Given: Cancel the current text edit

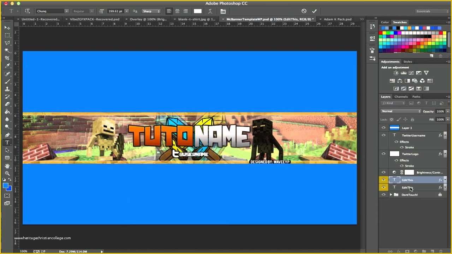Looking at the screenshot, I should pyautogui.click(x=304, y=11).
